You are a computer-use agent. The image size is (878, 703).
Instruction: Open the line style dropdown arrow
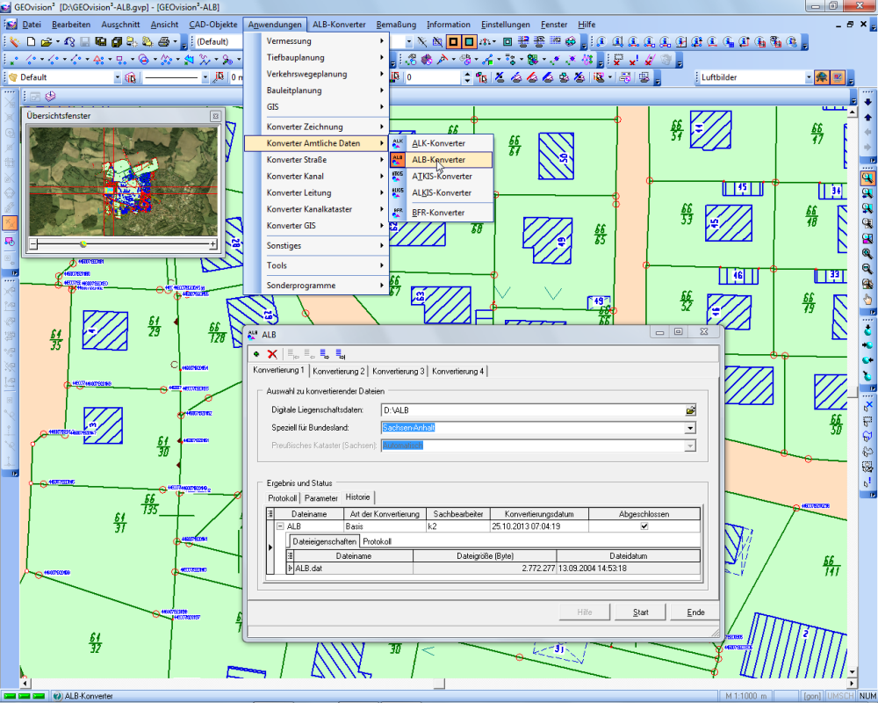(205, 77)
